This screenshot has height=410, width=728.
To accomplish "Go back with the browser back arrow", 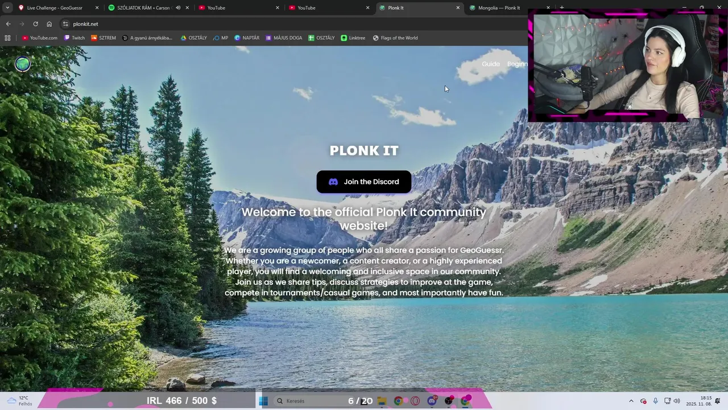I will (x=8, y=24).
